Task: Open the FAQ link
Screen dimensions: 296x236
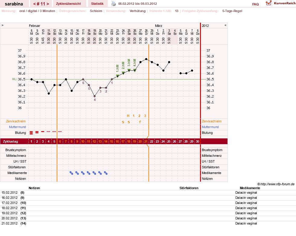Action: [255, 4]
